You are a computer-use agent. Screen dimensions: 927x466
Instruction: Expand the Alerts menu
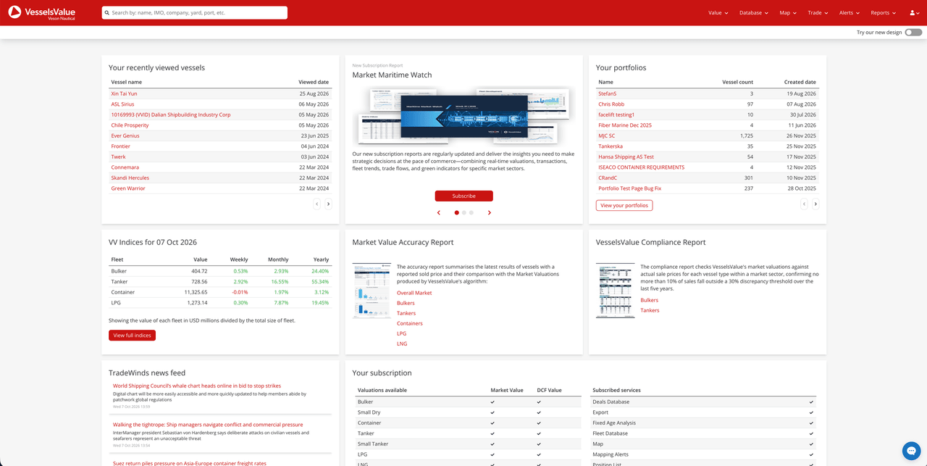click(850, 12)
